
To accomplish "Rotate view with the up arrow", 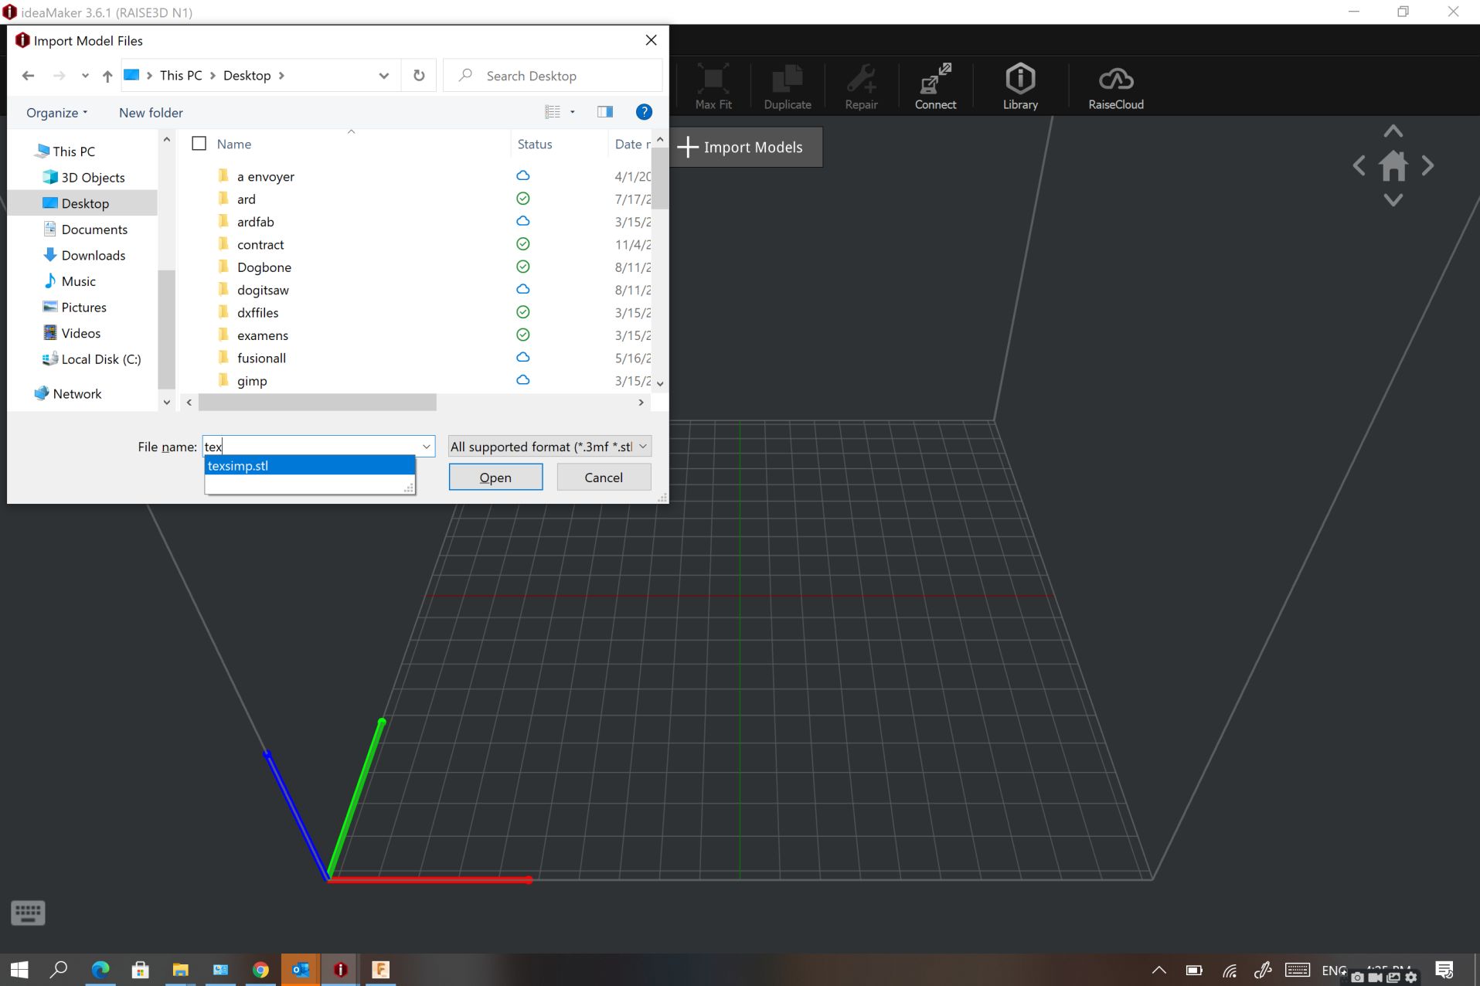I will (x=1393, y=131).
